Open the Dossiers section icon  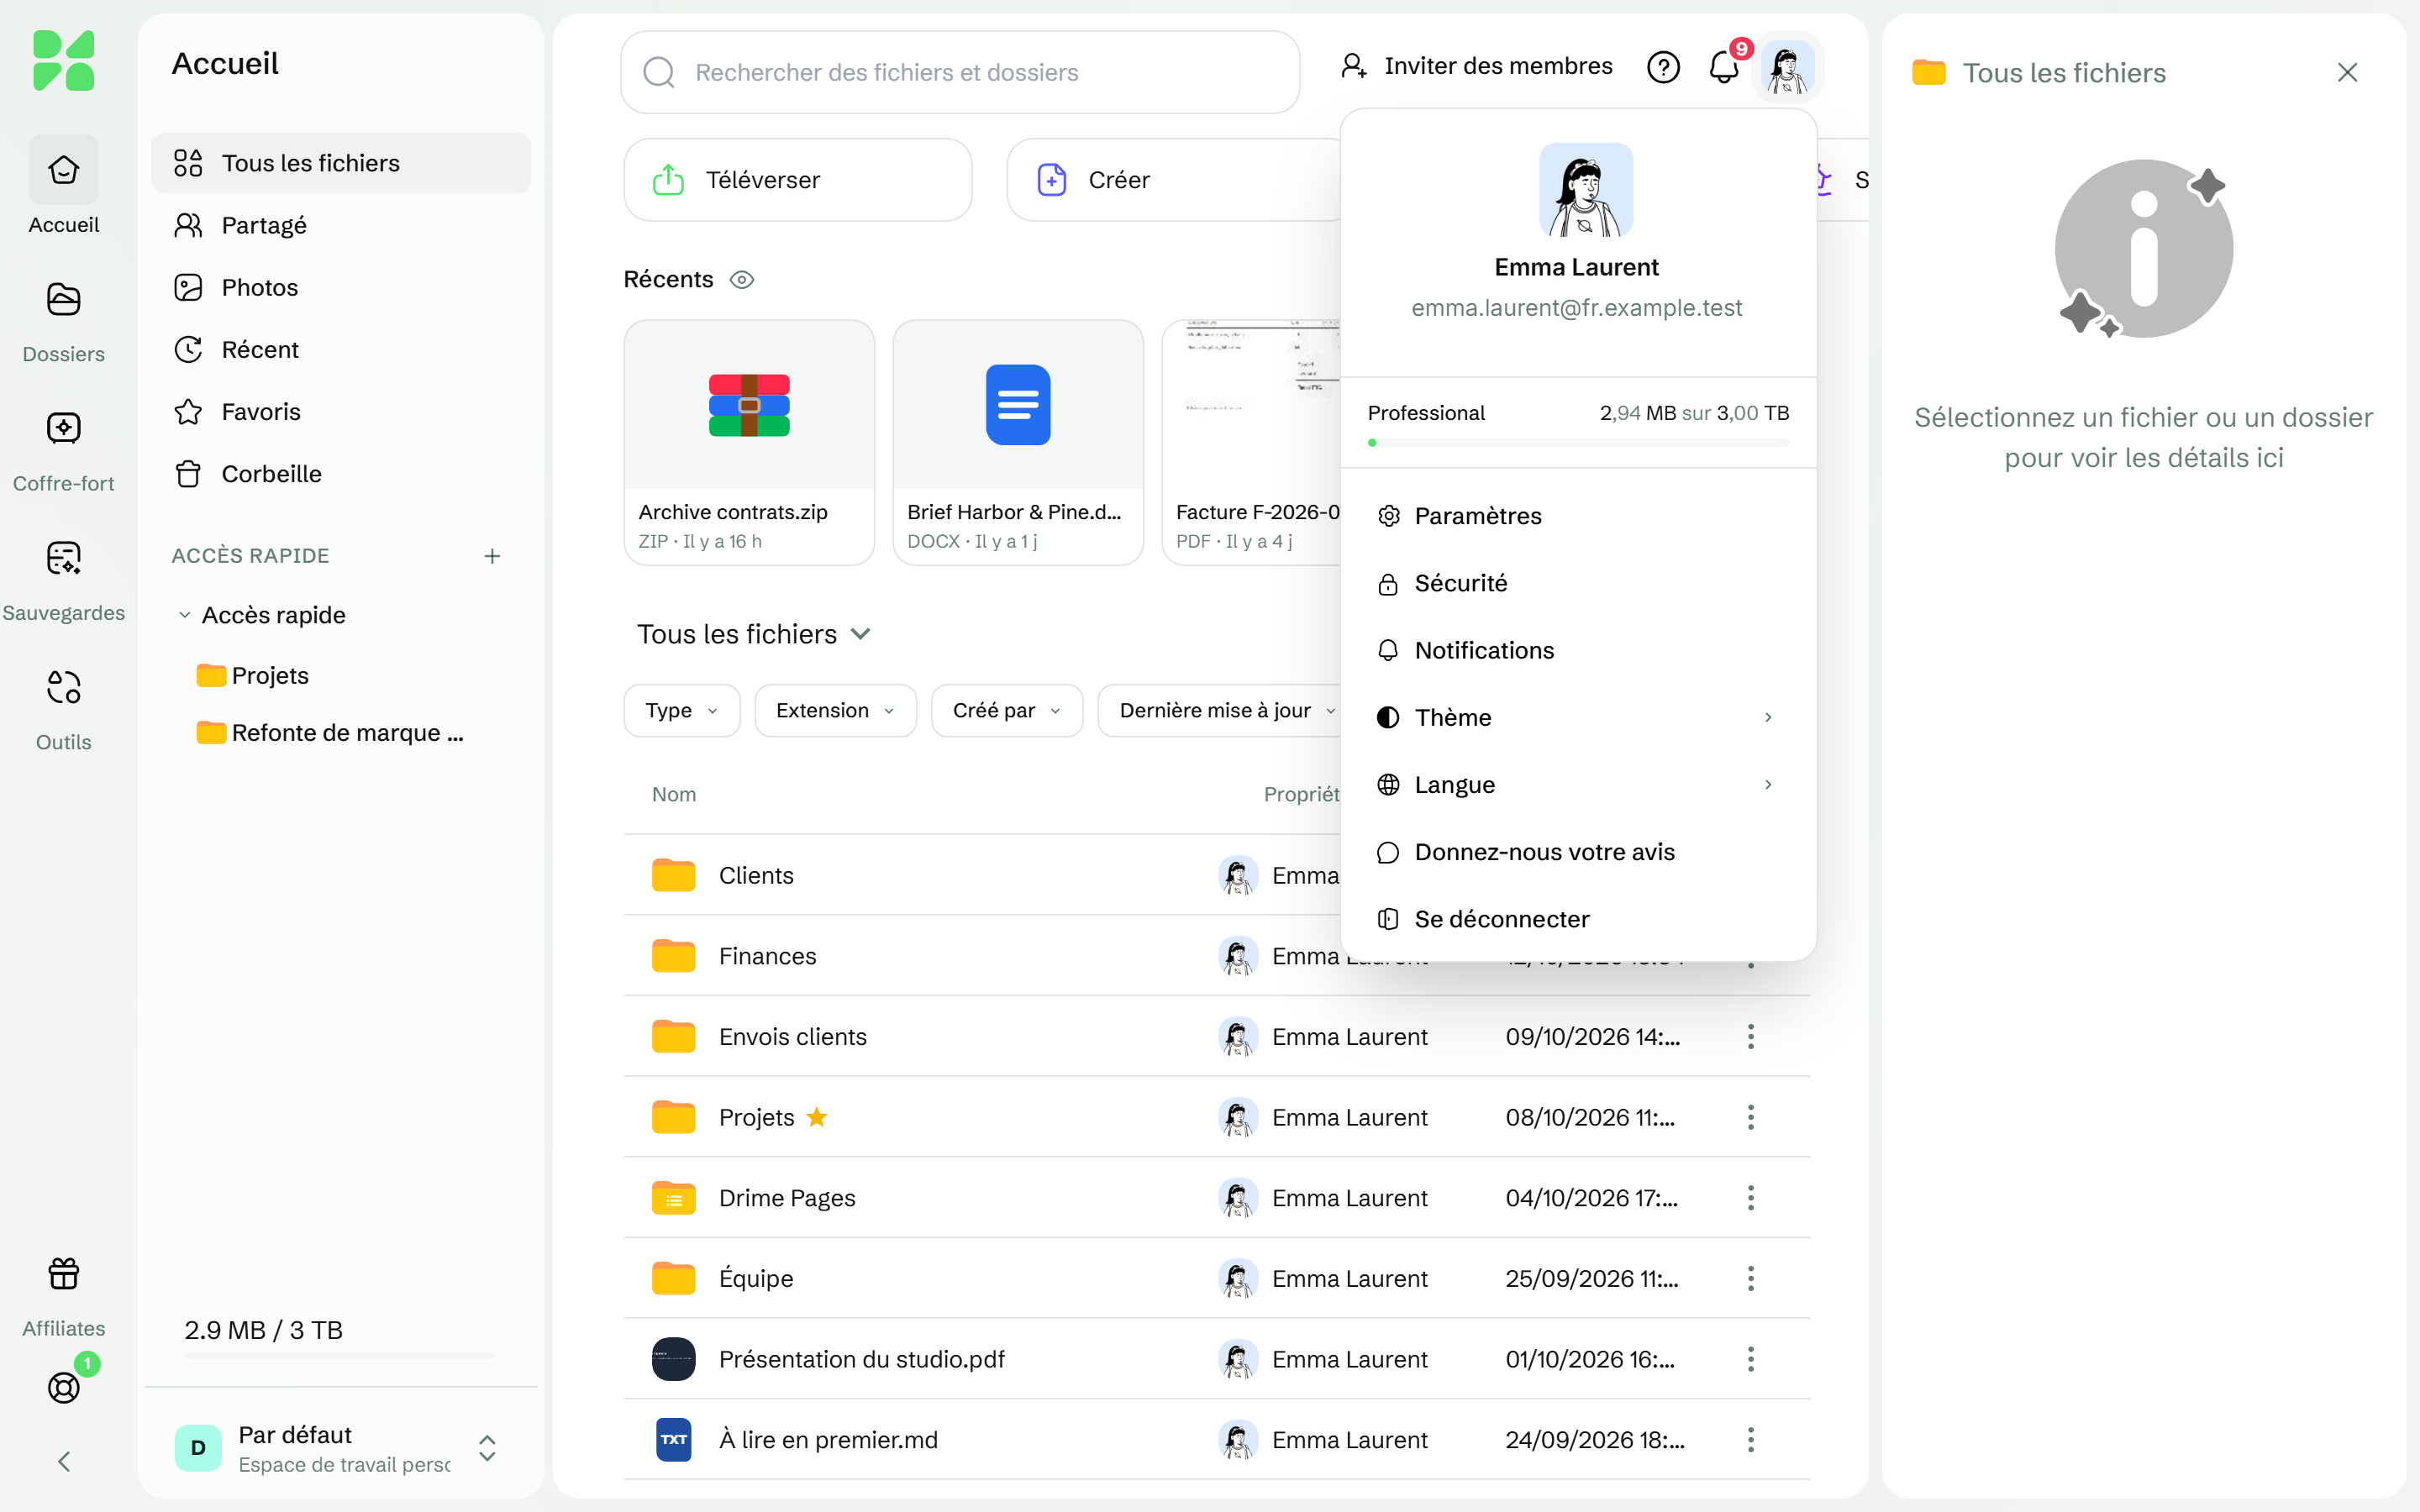pos(63,298)
